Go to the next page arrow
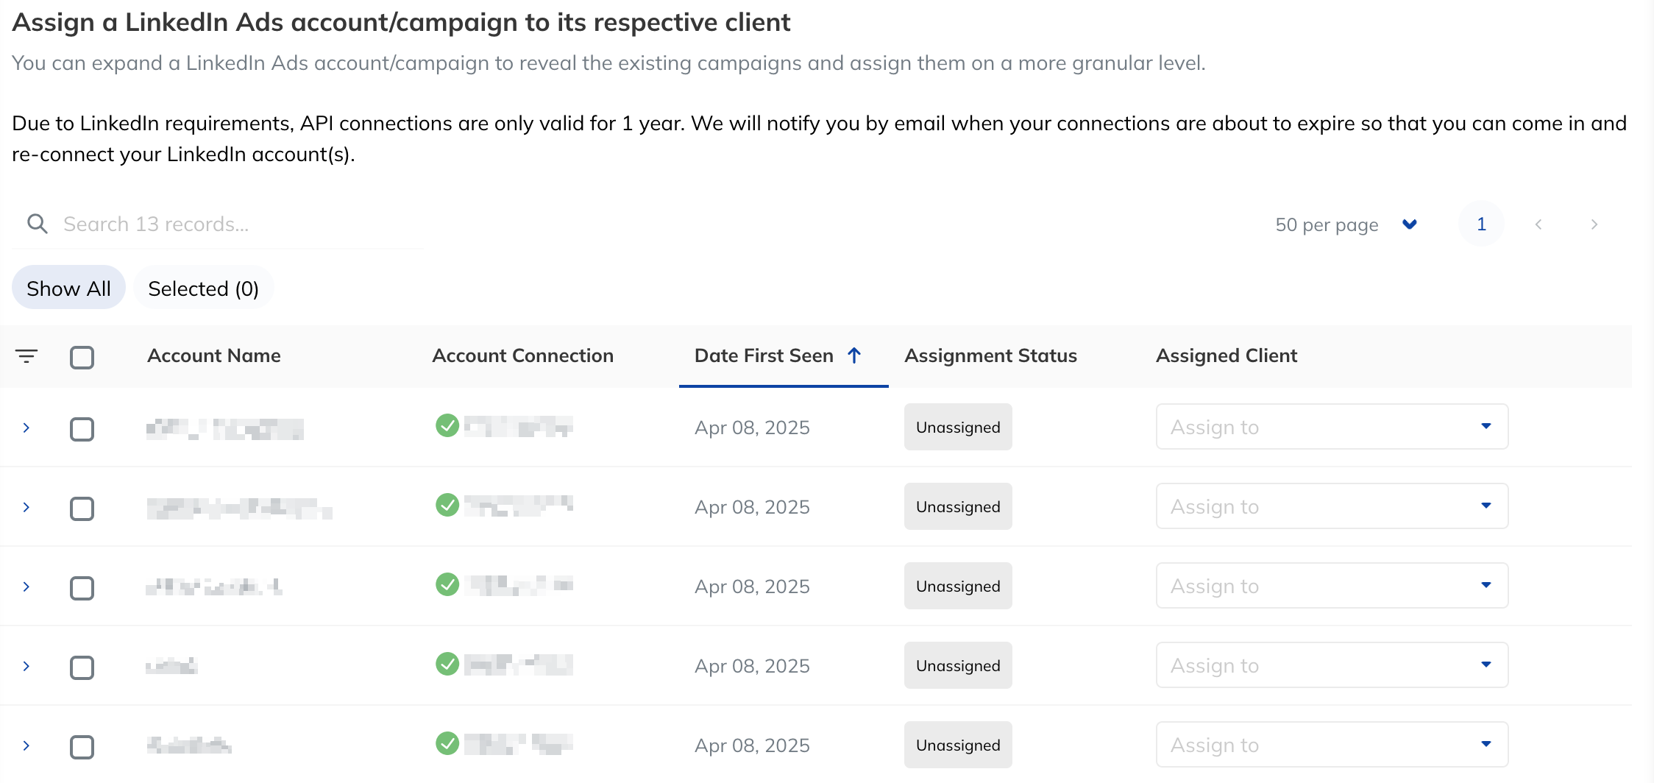 point(1594,224)
